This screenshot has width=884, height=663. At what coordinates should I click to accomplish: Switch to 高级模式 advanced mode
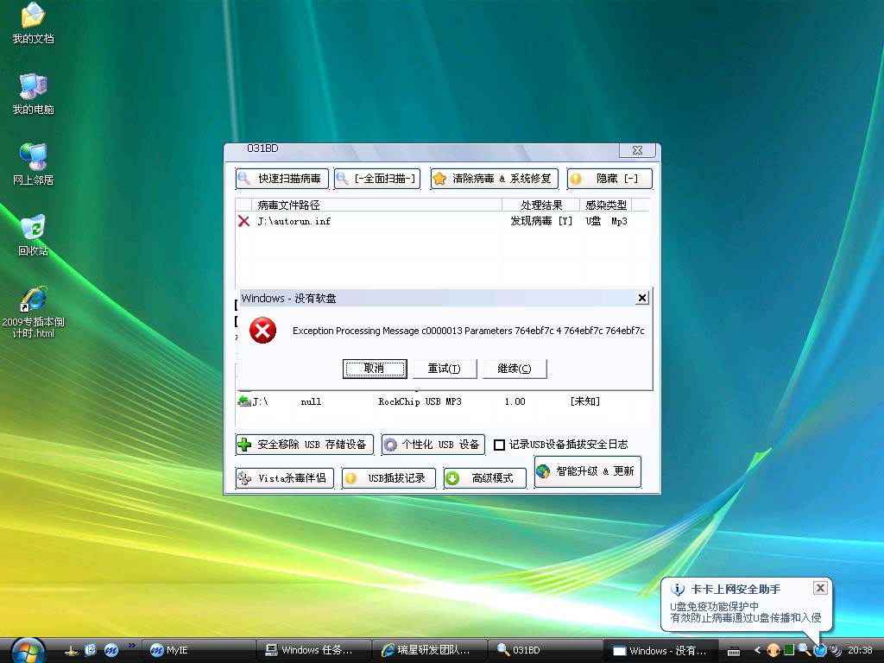pyautogui.click(x=485, y=478)
